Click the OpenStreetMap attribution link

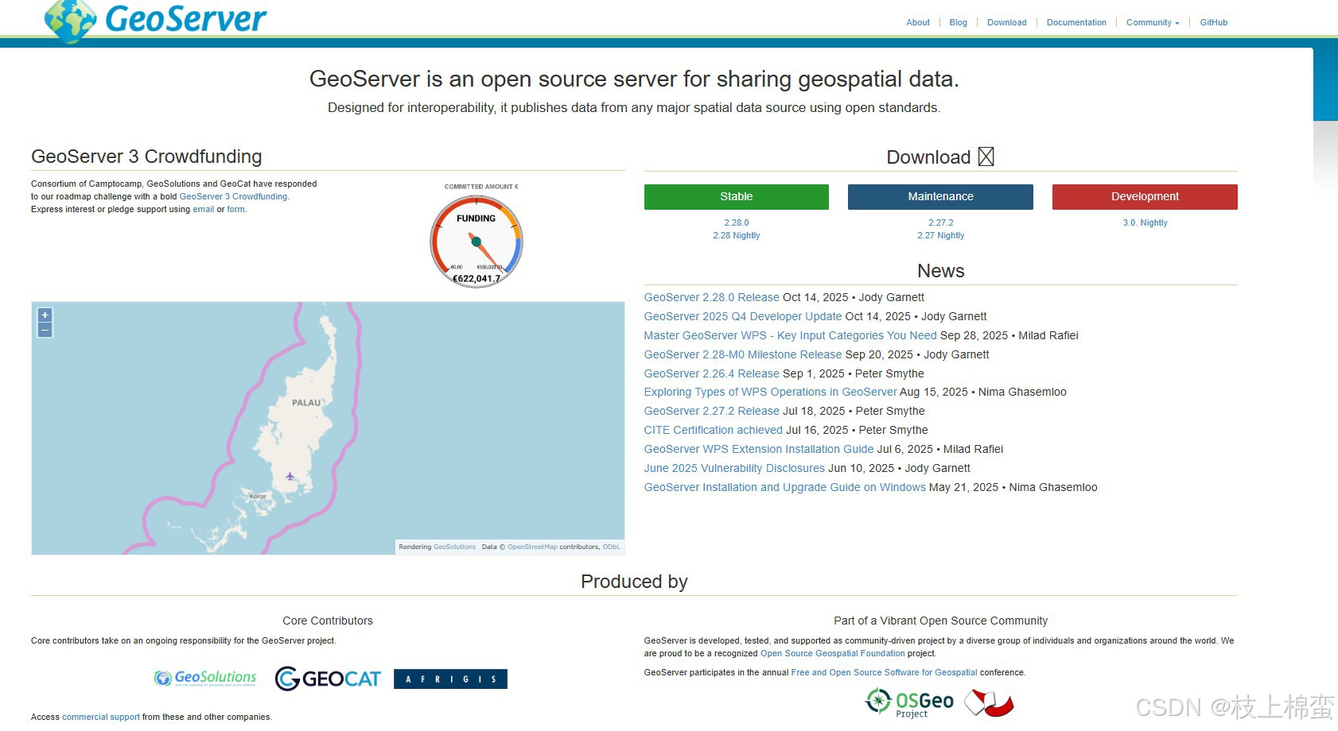point(532,547)
